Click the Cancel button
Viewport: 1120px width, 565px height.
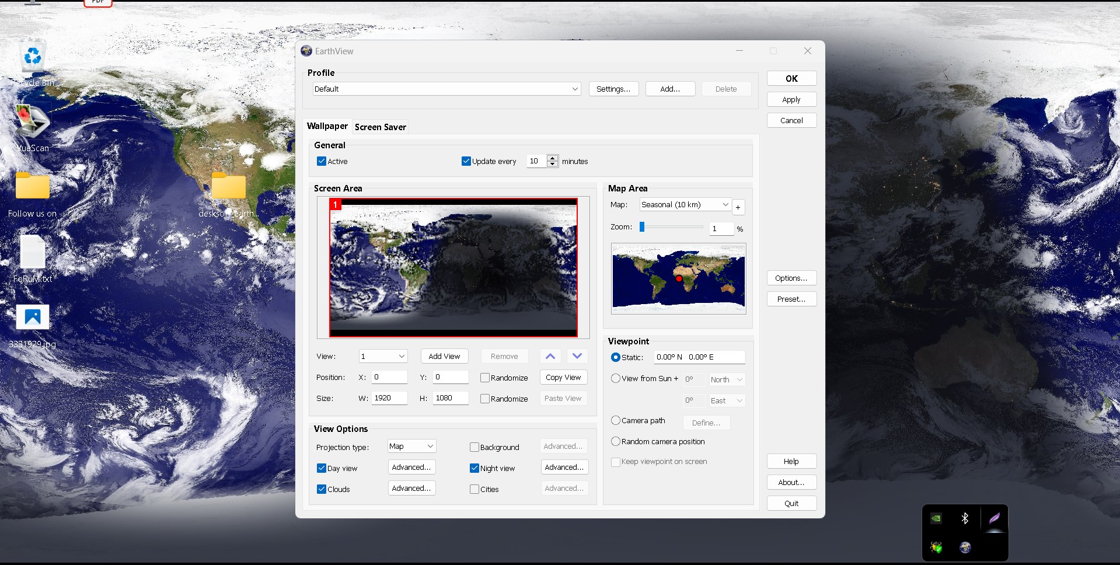[791, 120]
